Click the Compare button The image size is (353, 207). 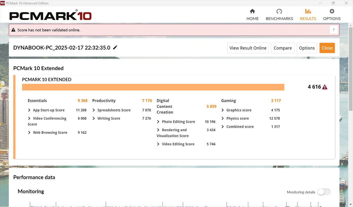point(283,48)
